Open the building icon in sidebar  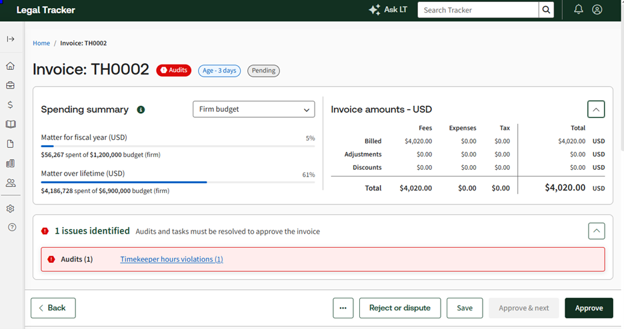click(x=11, y=163)
